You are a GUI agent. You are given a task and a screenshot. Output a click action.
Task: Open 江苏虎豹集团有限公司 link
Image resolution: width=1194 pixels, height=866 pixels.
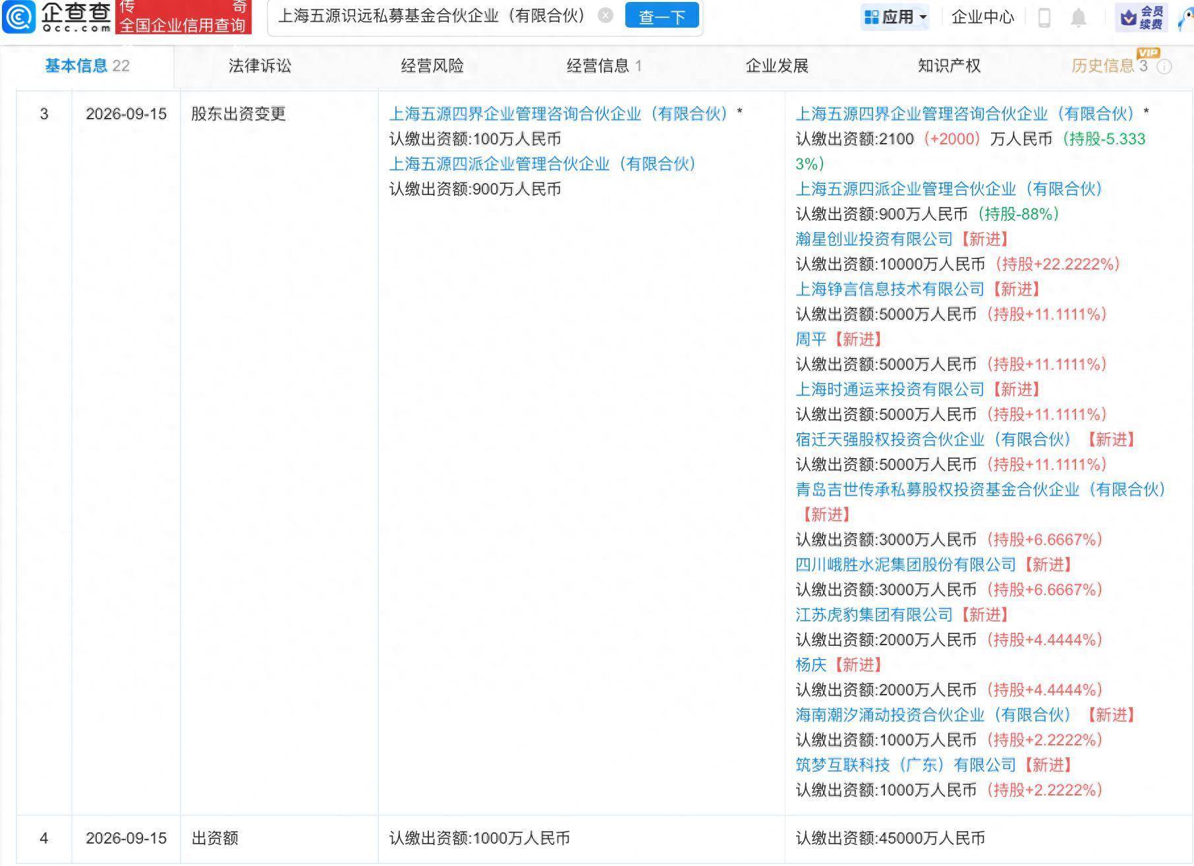coord(874,615)
